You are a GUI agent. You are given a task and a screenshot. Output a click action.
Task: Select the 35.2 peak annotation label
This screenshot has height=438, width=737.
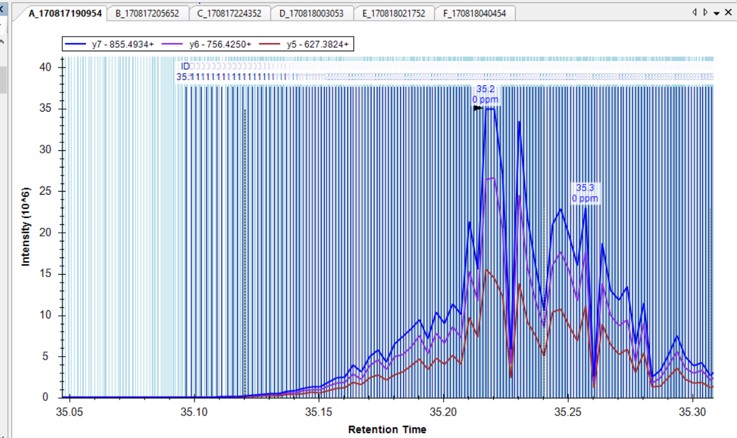(x=485, y=89)
